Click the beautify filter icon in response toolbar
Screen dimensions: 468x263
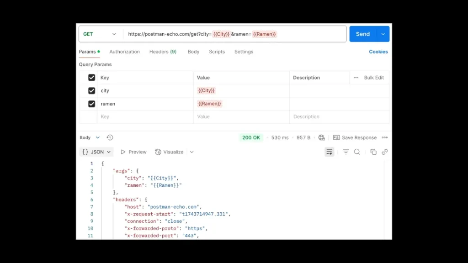pos(346,152)
